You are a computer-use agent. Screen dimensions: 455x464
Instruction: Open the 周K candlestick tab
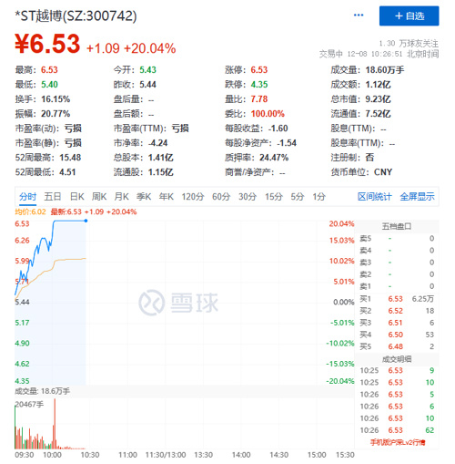pyautogui.click(x=99, y=197)
